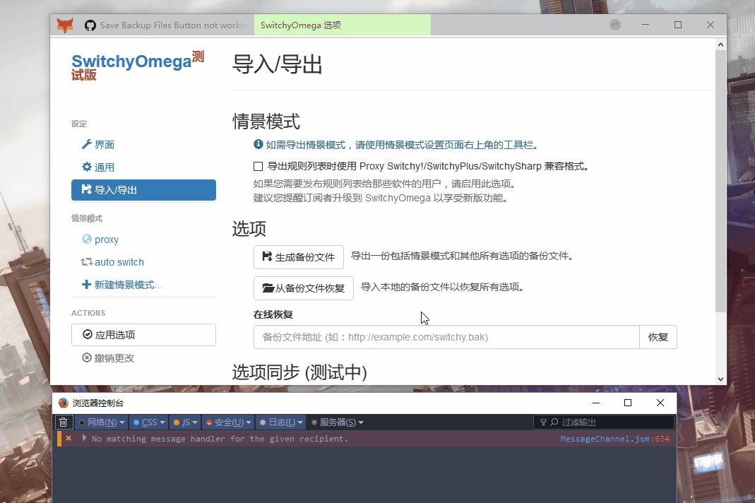Click the 从备份文件恢复 button
The height and width of the screenshot is (503, 755).
(x=304, y=288)
